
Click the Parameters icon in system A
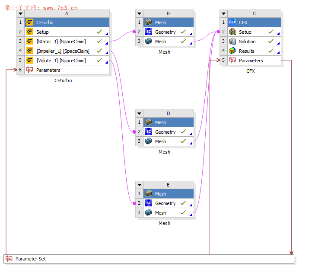click(30, 70)
